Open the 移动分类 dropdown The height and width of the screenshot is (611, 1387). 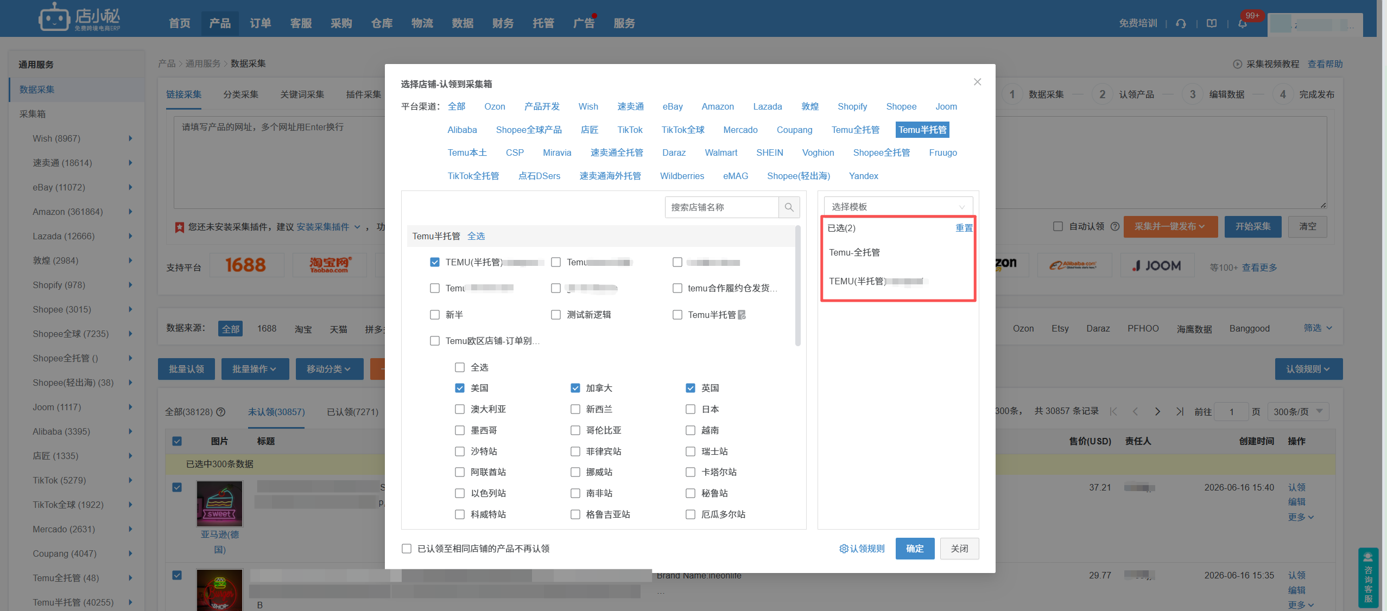click(329, 369)
